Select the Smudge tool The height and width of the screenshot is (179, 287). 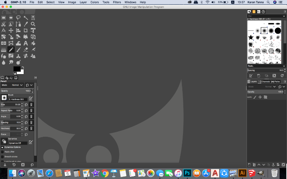pyautogui.click(x=11, y=62)
